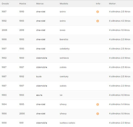Sort table by Hasta column header

coord(23,4)
